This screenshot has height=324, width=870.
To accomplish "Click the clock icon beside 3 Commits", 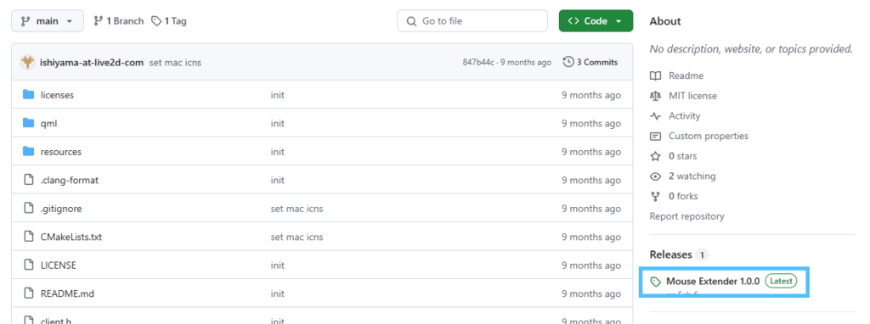I will [x=568, y=62].
